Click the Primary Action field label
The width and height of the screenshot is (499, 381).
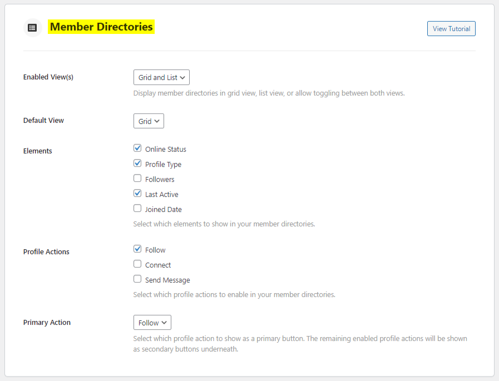point(47,323)
